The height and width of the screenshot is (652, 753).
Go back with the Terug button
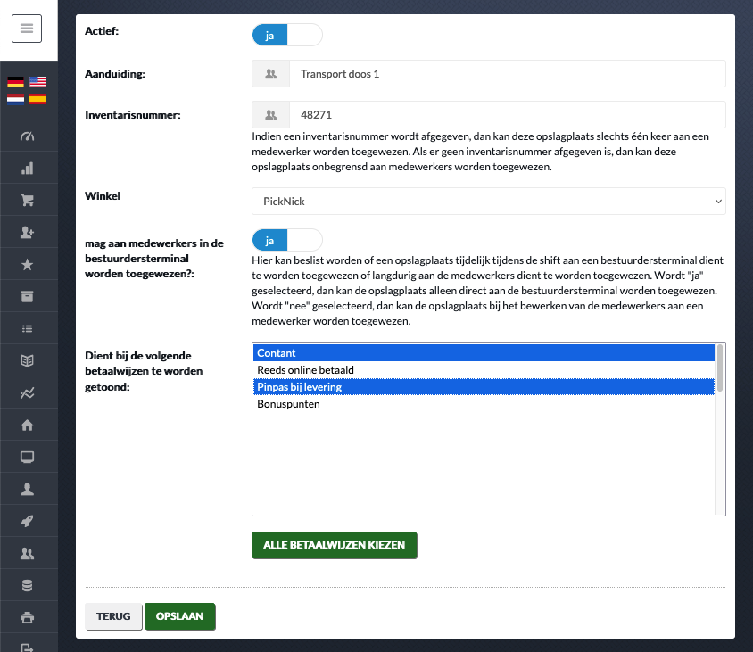click(x=113, y=616)
